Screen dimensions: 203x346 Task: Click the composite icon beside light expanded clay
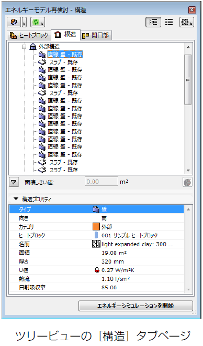pyautogui.click(x=96, y=244)
